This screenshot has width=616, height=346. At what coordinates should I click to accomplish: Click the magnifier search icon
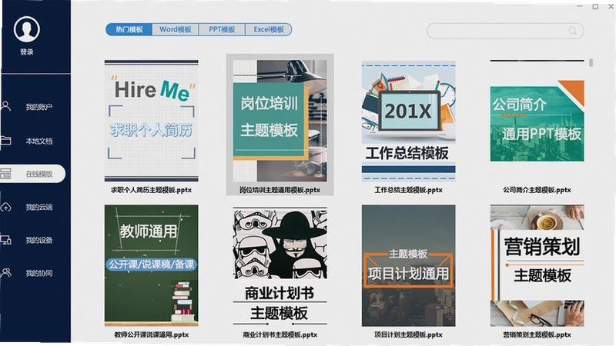[573, 31]
